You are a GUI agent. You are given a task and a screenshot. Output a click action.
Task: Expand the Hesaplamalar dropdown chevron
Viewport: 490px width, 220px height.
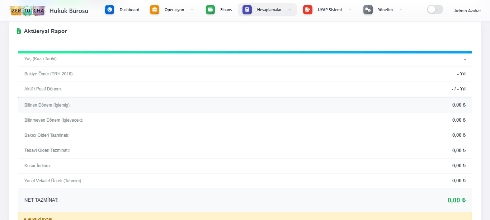click(289, 10)
